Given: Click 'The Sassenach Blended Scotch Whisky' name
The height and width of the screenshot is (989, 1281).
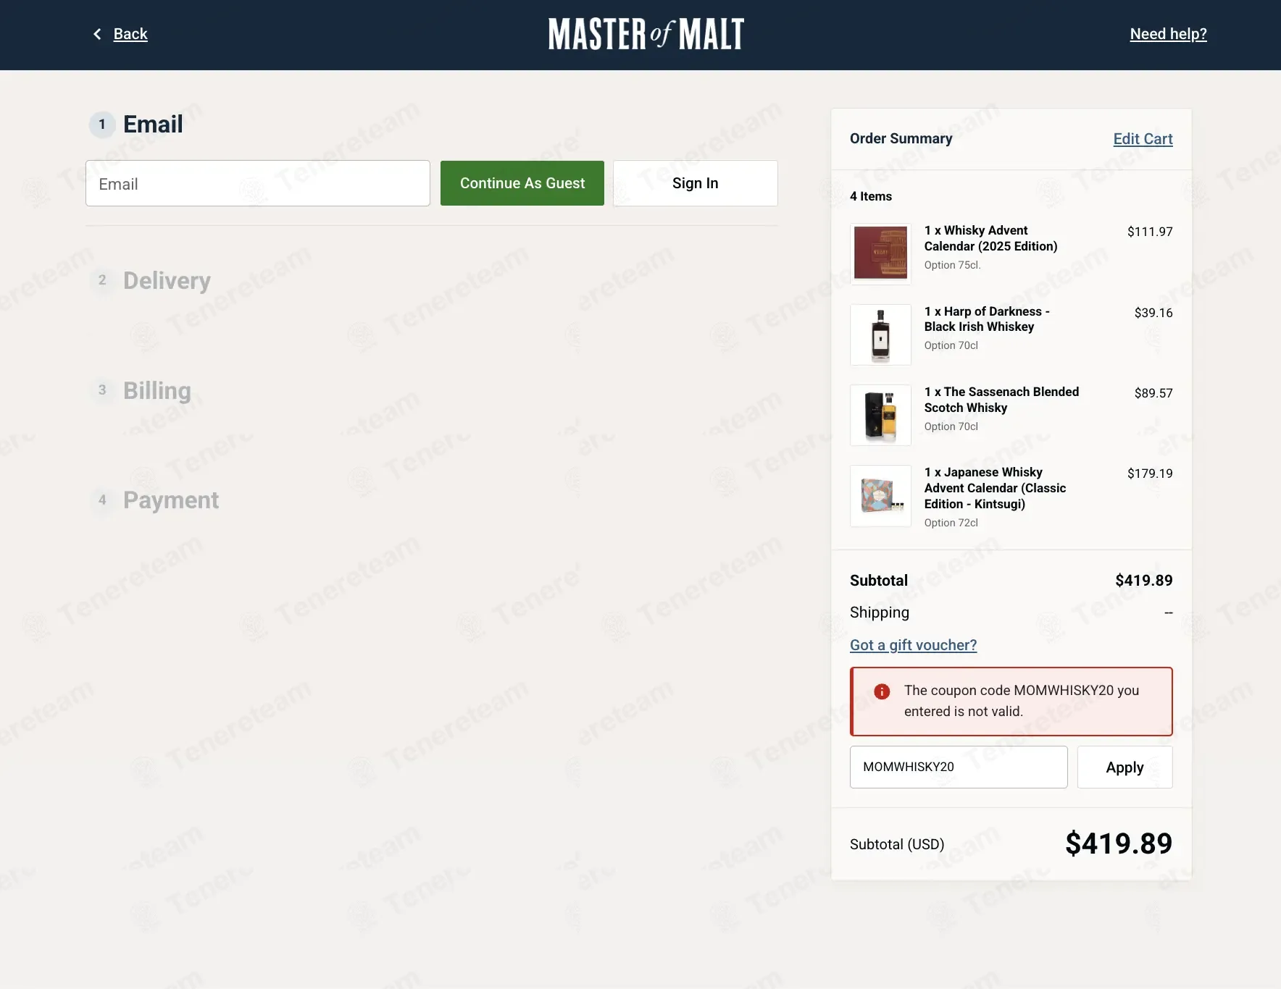Looking at the screenshot, I should pos(1001,400).
